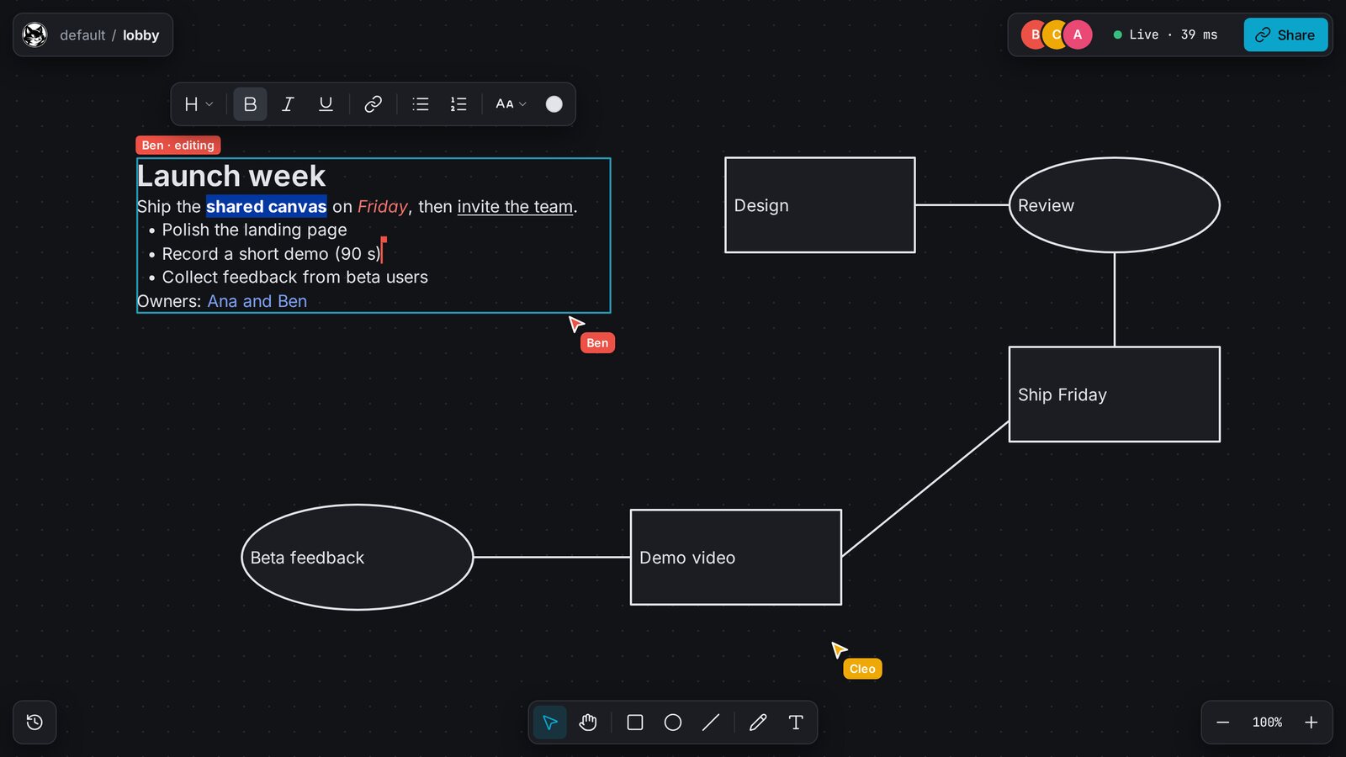
Task: Select the Review ellipse
Action: (x=1115, y=205)
